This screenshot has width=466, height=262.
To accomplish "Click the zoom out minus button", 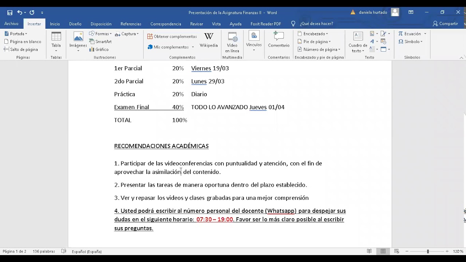I will click(407, 251).
